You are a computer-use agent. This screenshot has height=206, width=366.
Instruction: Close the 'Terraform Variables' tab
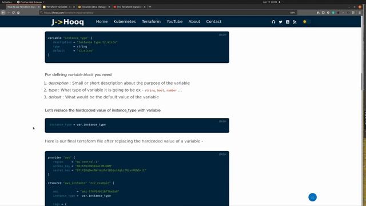point(74,7)
